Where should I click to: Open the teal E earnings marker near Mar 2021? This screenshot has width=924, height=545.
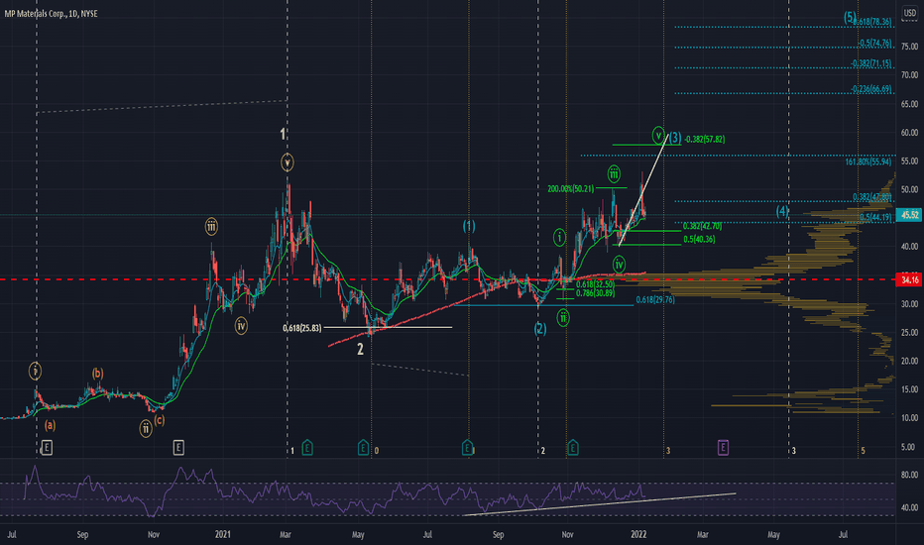[x=307, y=448]
